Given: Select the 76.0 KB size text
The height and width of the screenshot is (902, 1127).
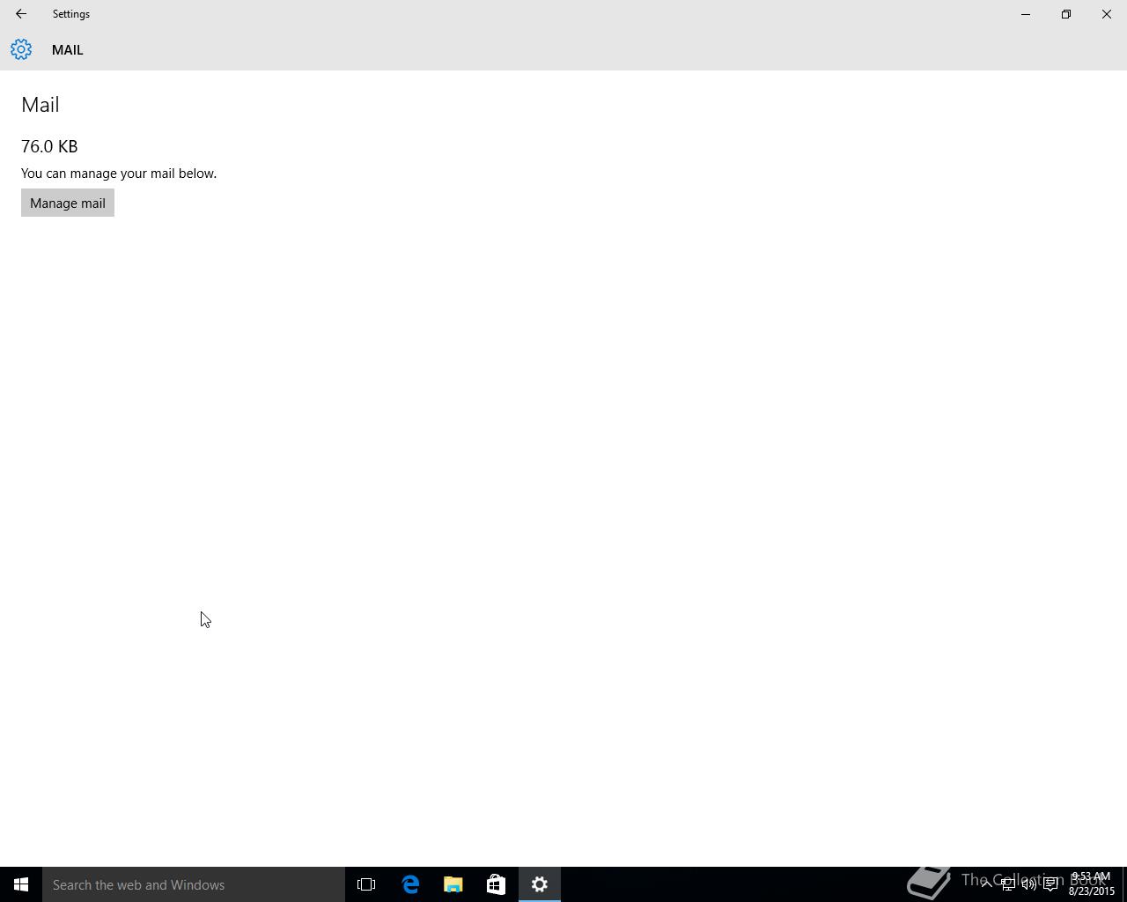Looking at the screenshot, I should click(x=49, y=146).
